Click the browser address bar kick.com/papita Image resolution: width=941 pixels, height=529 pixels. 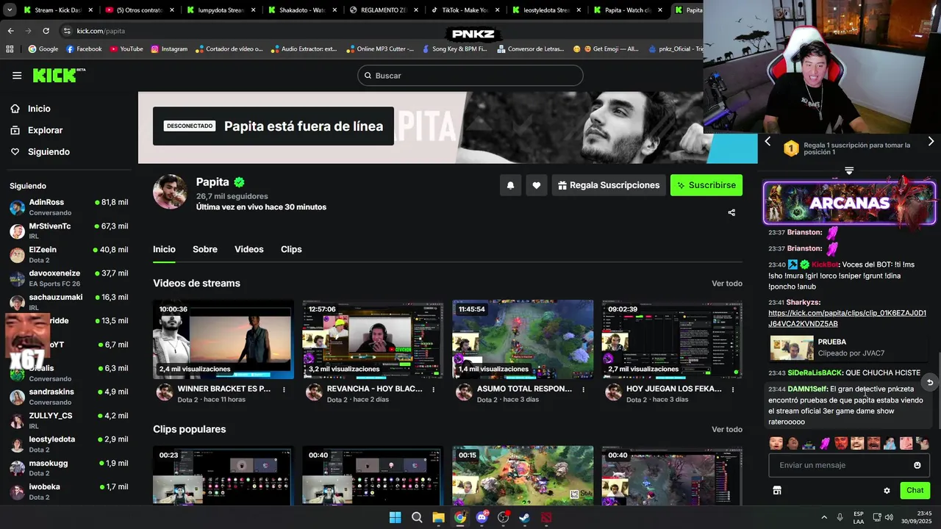(x=101, y=31)
